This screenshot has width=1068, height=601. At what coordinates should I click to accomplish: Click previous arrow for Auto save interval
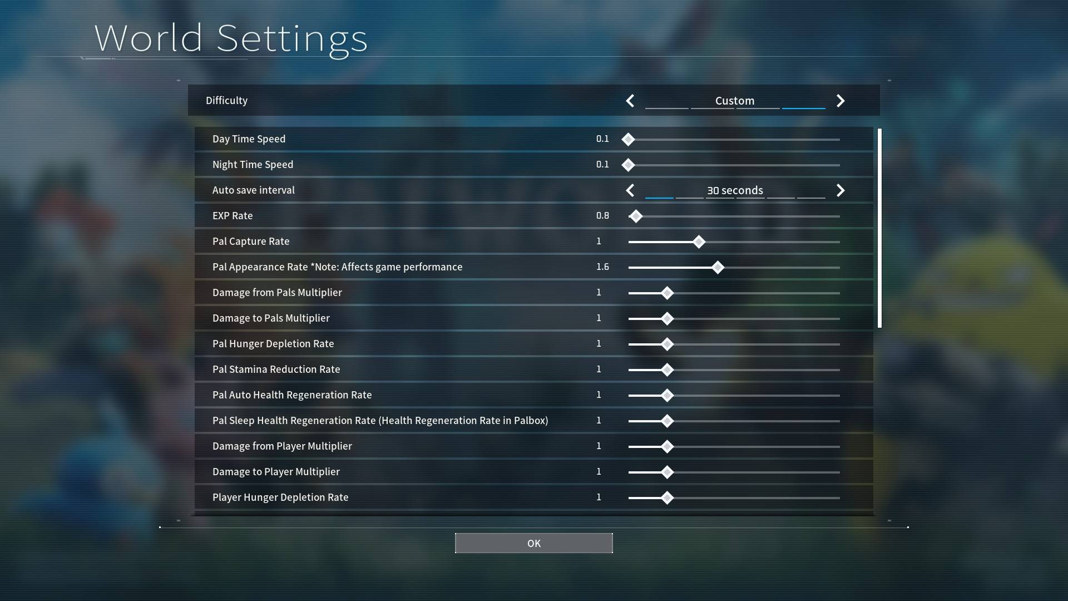point(630,190)
